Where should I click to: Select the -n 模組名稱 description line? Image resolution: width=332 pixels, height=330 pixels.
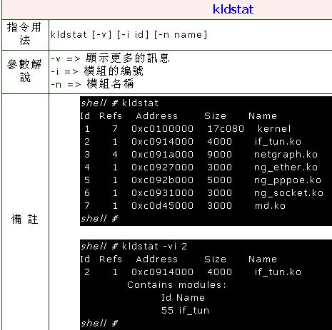click(x=93, y=84)
